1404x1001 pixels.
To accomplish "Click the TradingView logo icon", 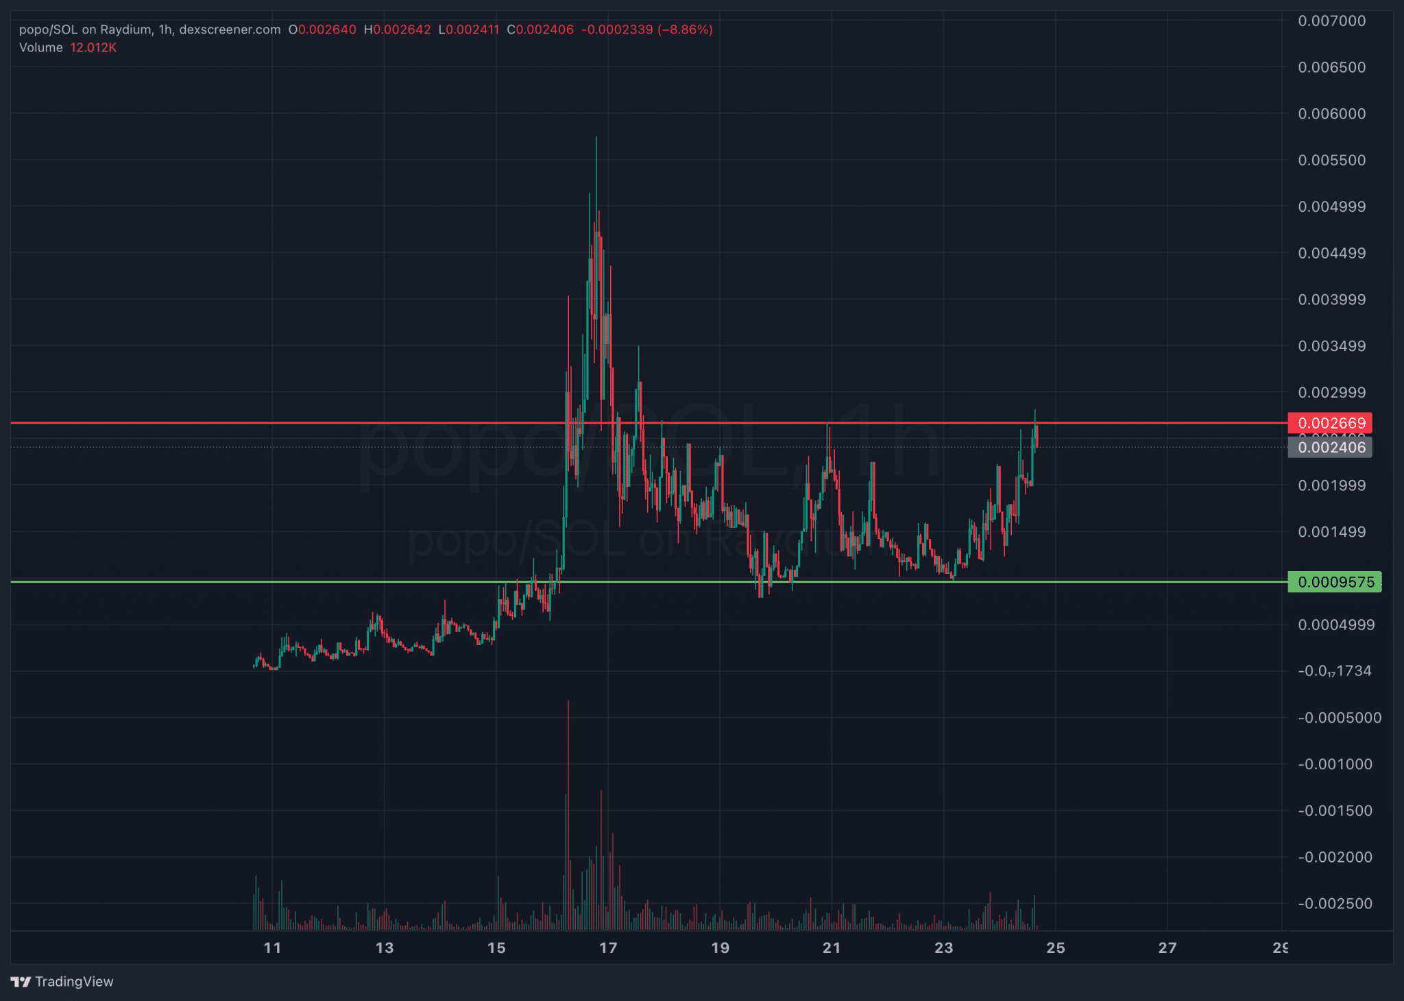I will [x=21, y=982].
